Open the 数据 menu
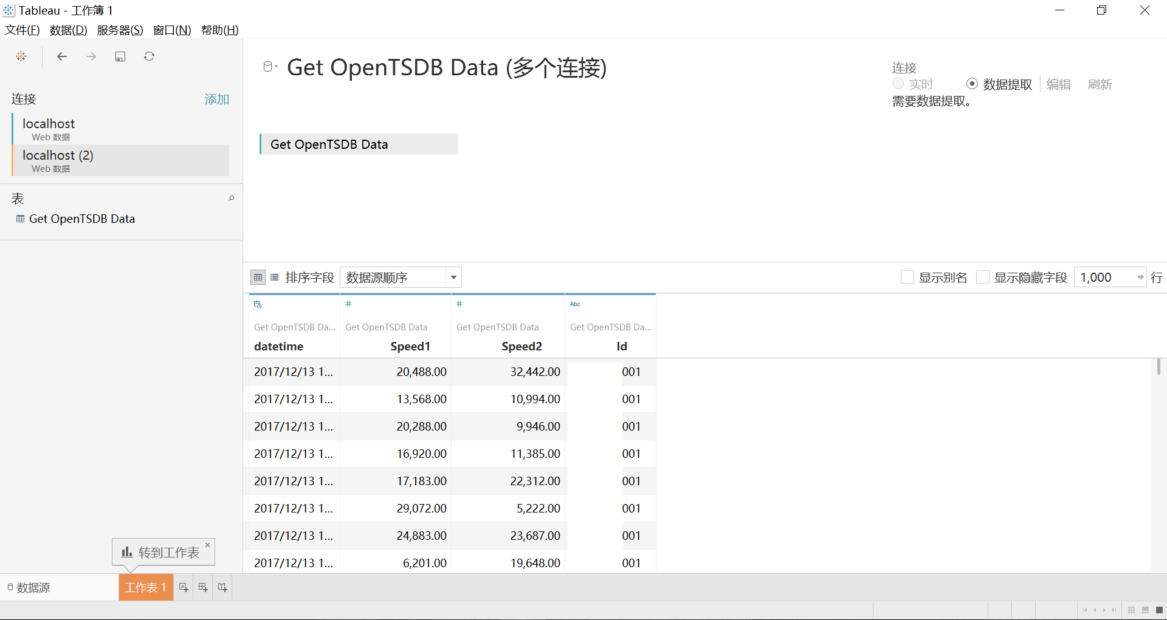Screen dimensions: 1167x620 68,30
